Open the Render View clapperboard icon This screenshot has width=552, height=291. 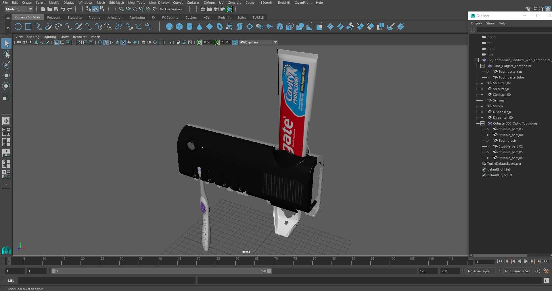203,9
